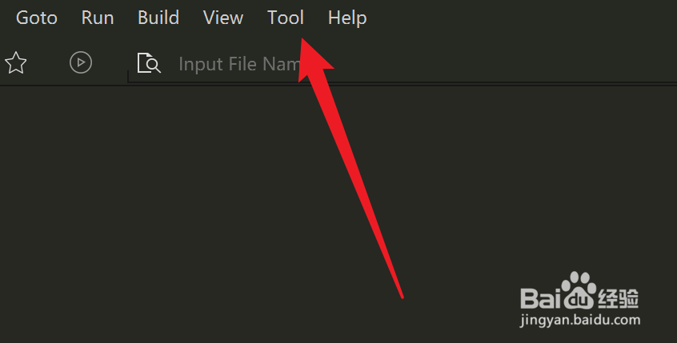Screen dimensions: 677x343
Task: Open the Build menu
Action: pyautogui.click(x=158, y=18)
